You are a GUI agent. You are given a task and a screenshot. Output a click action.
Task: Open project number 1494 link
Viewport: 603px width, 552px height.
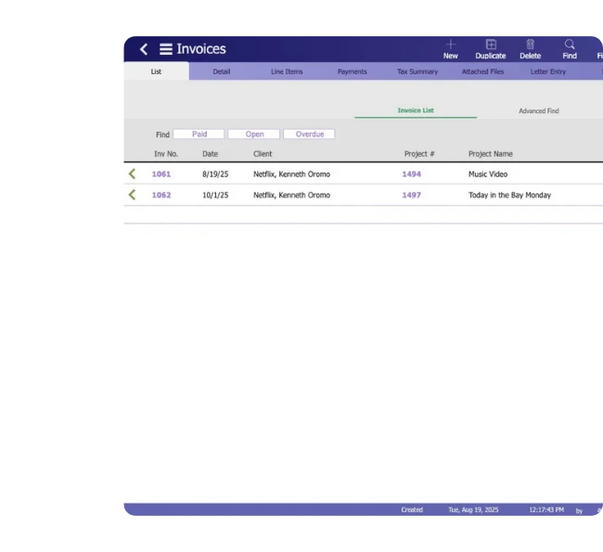point(412,173)
